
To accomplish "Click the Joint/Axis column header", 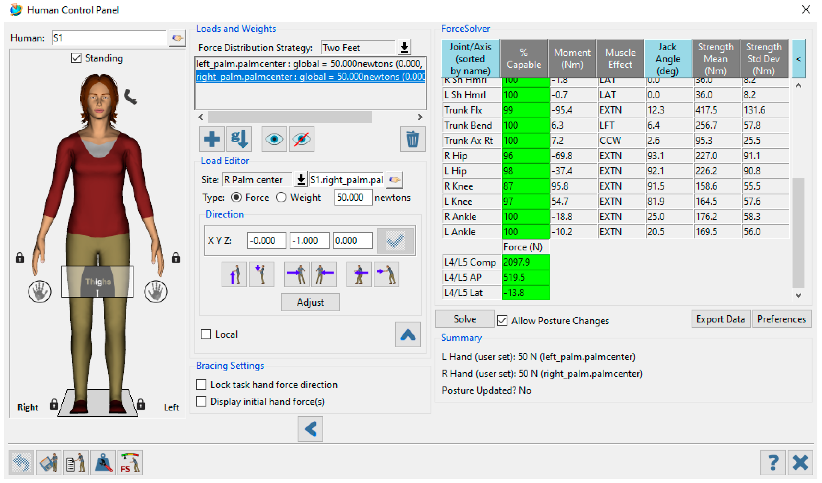I will [470, 59].
